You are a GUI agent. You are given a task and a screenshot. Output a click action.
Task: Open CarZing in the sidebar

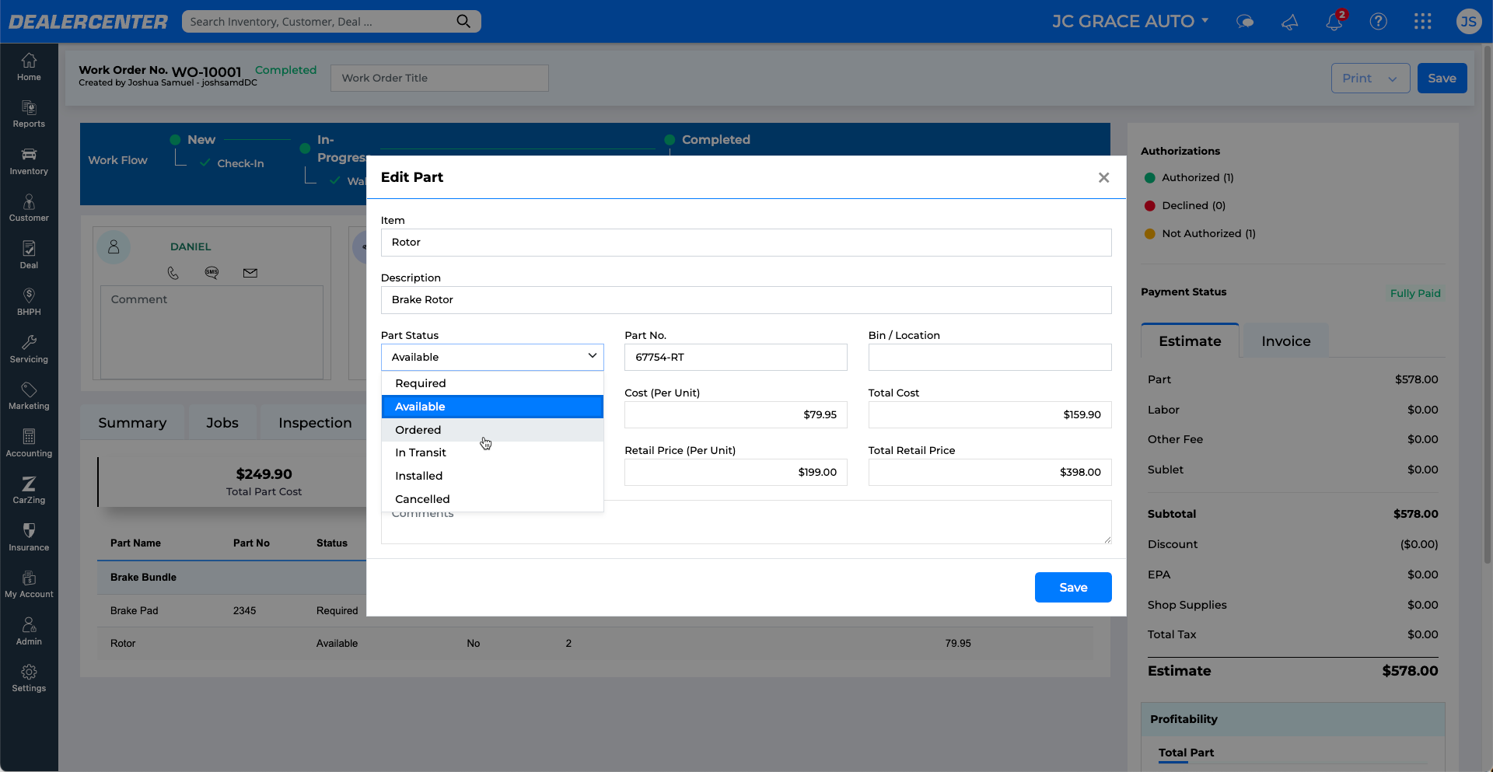(x=29, y=491)
